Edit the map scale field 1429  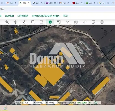point(28,103)
